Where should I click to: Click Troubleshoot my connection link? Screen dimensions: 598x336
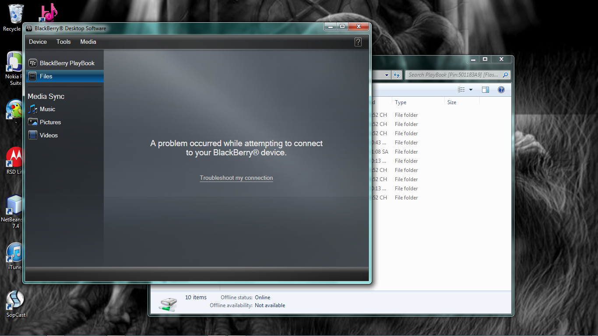coord(236,178)
